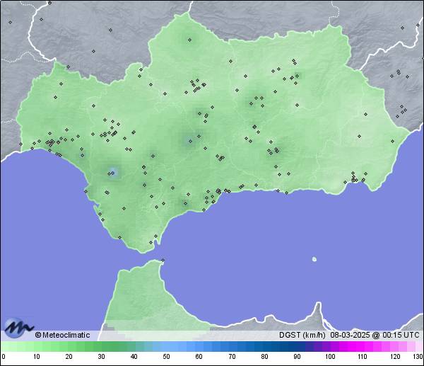This screenshot has width=424, height=366.
Task: Click the light green swatch above 10
Action: click(x=36, y=347)
